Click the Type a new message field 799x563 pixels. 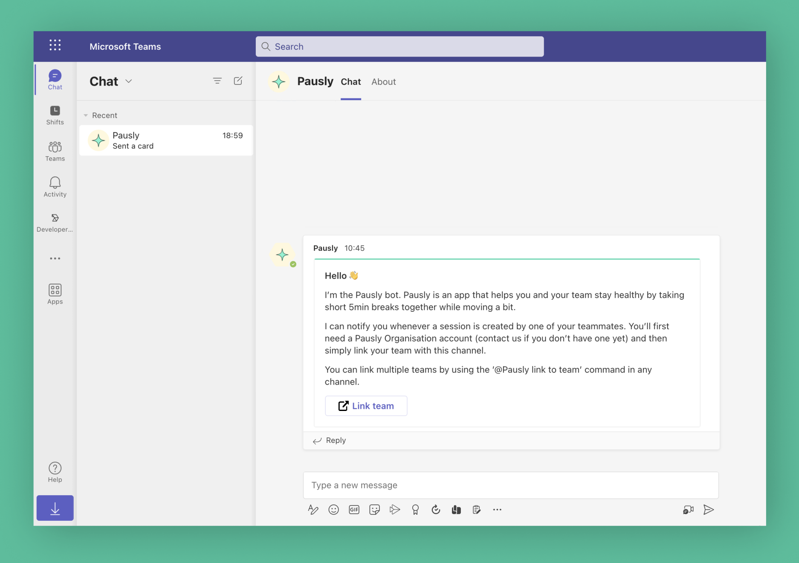point(511,485)
